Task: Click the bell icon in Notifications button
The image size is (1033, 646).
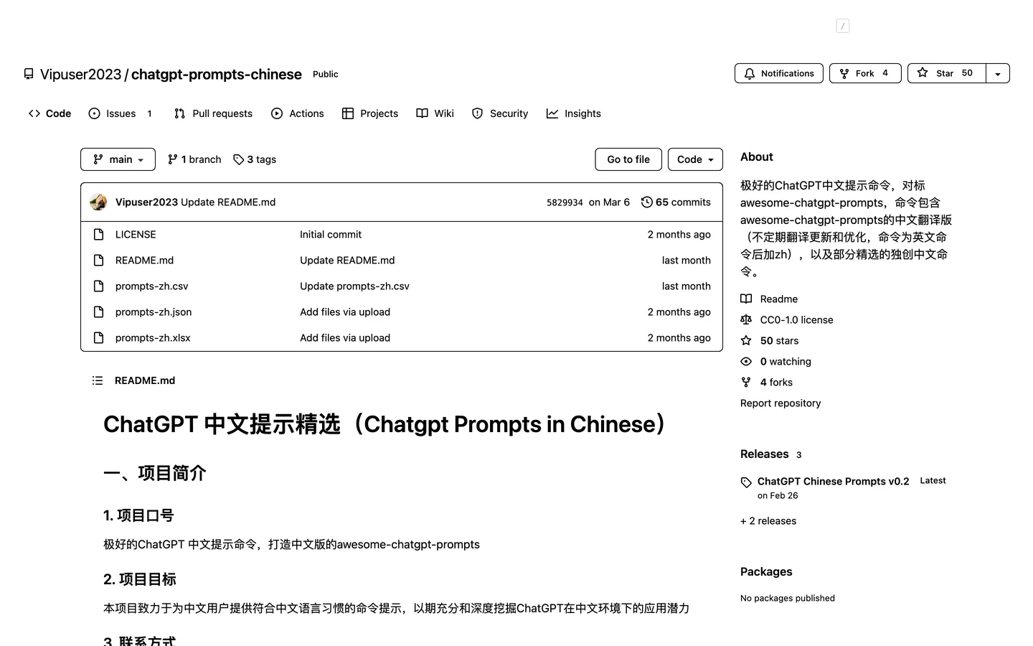Action: 750,73
